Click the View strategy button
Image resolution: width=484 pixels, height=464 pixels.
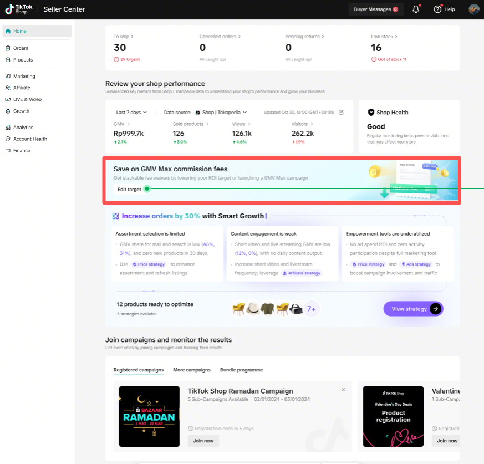point(414,309)
